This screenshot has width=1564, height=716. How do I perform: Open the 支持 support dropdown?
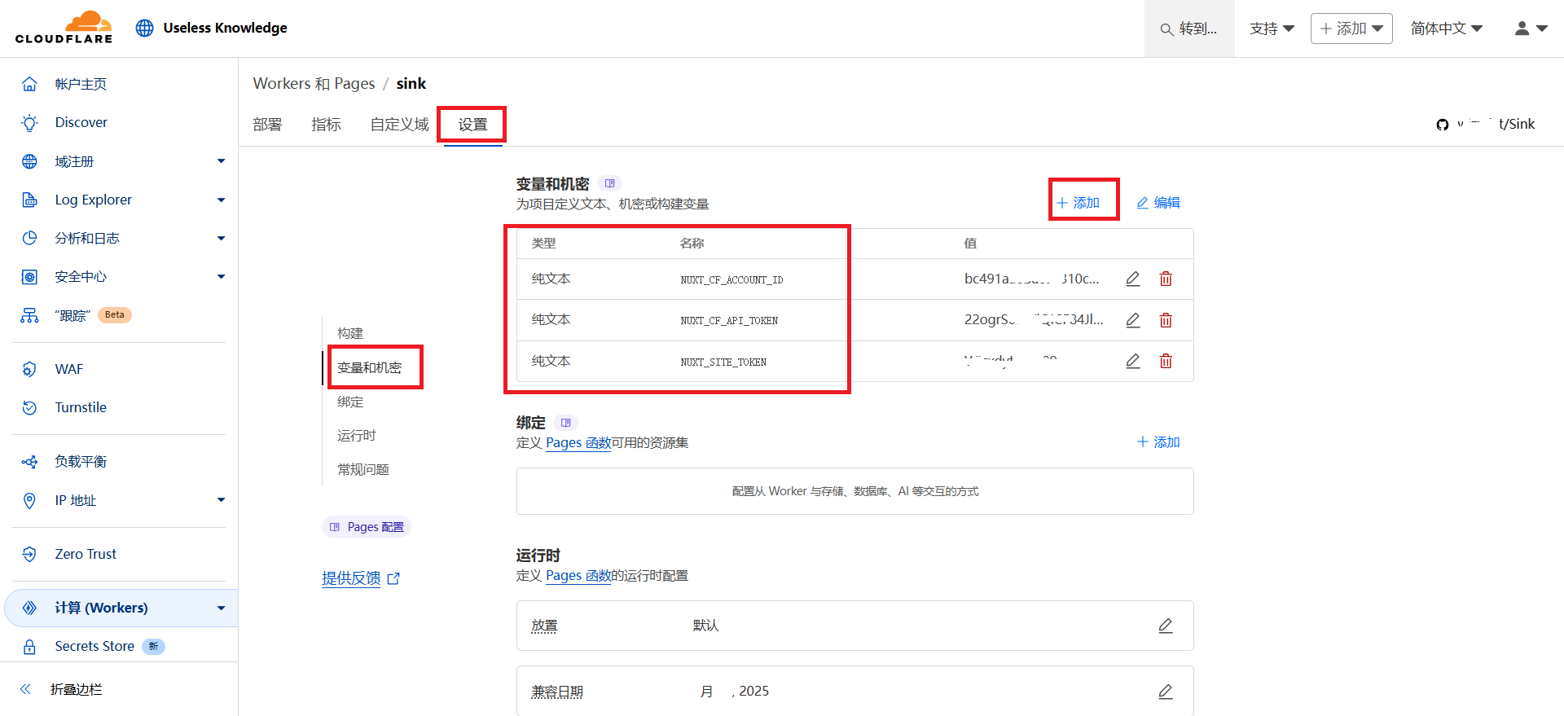[x=1272, y=29]
